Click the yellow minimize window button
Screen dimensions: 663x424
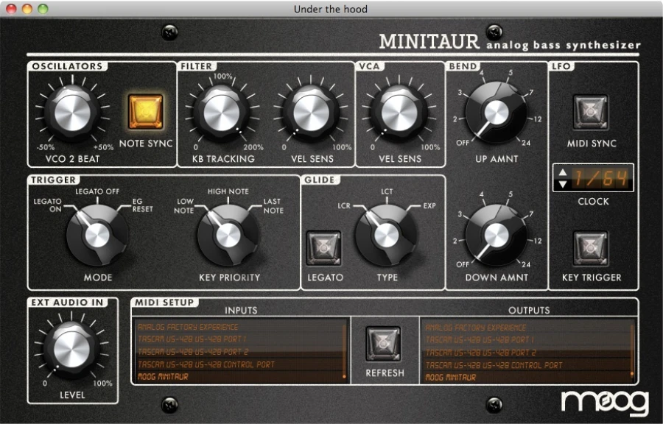tap(27, 8)
